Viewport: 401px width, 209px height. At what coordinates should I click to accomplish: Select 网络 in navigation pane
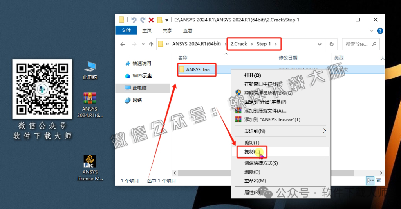coord(133,100)
